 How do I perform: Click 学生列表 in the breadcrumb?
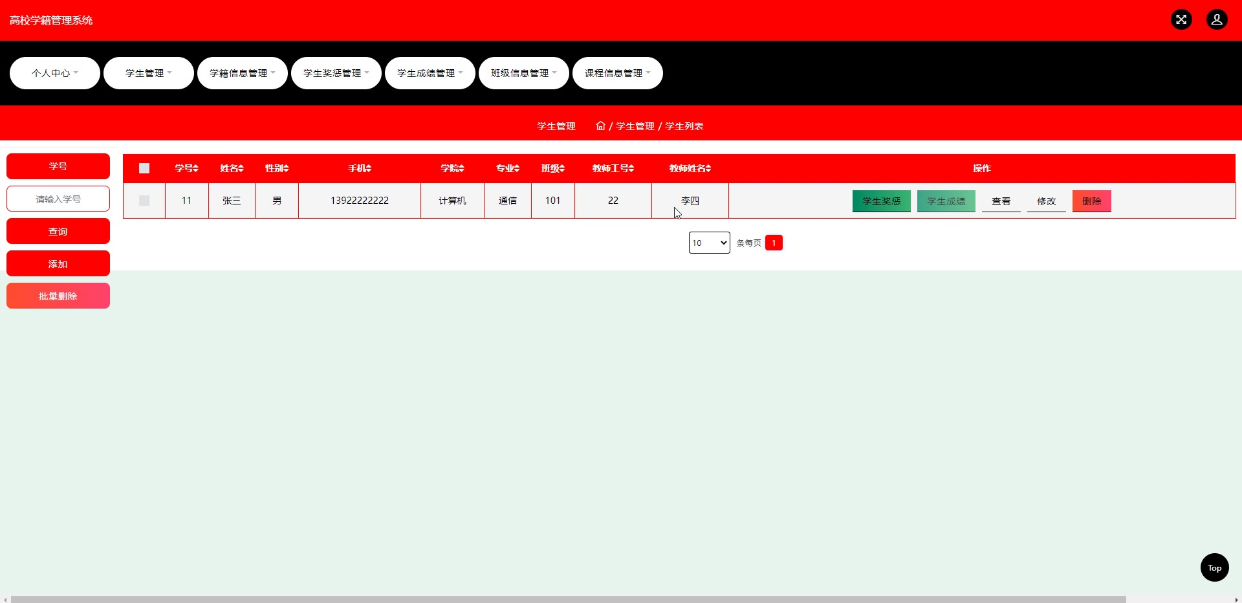pyautogui.click(x=684, y=126)
